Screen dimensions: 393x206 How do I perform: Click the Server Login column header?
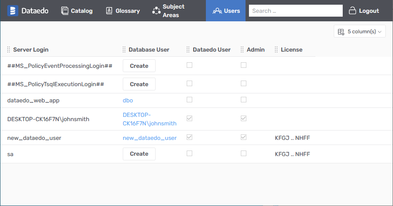point(31,50)
